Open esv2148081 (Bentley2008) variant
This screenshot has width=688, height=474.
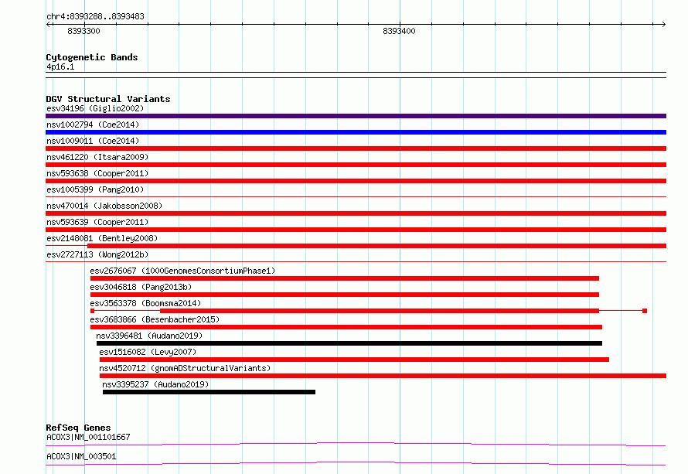tap(102, 238)
